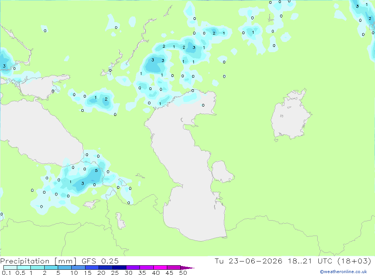Click the legend tick label "0.5"
This screenshot has width=375, height=275.
coord(21,273)
